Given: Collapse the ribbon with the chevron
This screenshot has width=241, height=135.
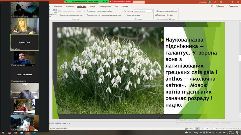Looking at the screenshot, I should click(x=239, y=19).
